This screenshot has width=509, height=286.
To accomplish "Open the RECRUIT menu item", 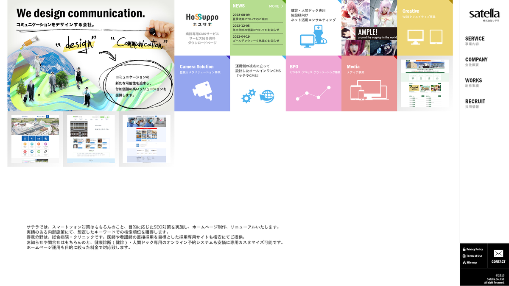I will 475,103.
